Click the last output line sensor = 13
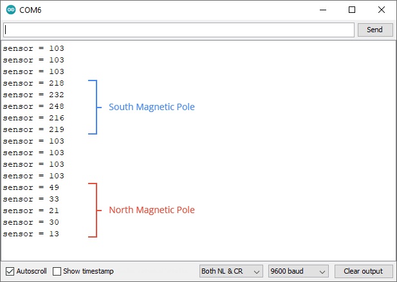The height and width of the screenshot is (282, 397). click(31, 234)
